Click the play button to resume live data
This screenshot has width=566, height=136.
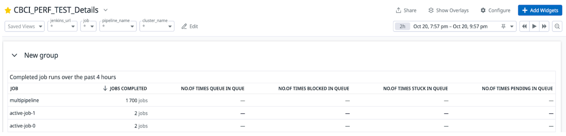pos(534,27)
